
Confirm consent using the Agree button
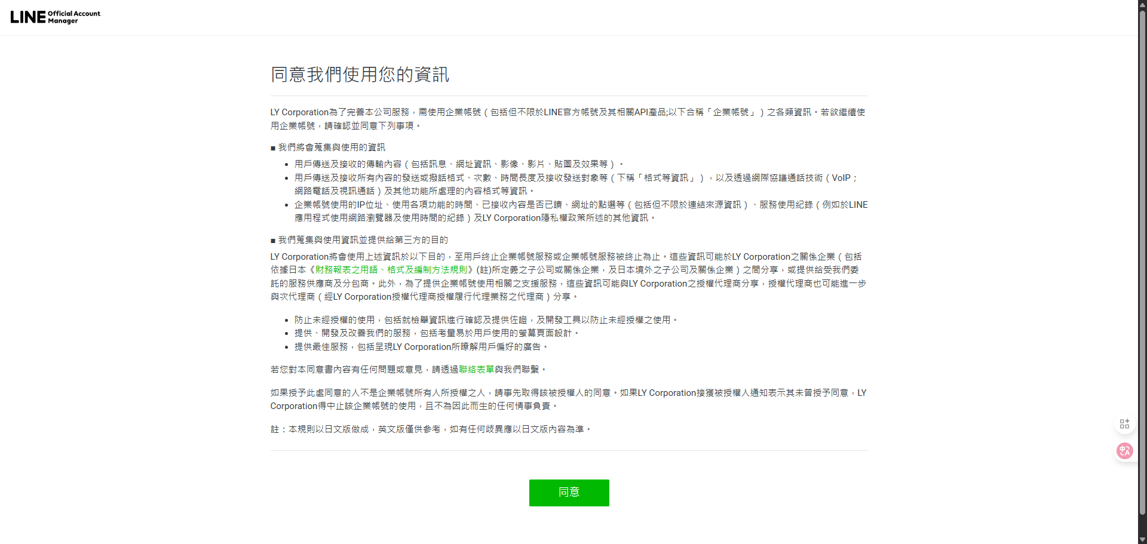569,493
